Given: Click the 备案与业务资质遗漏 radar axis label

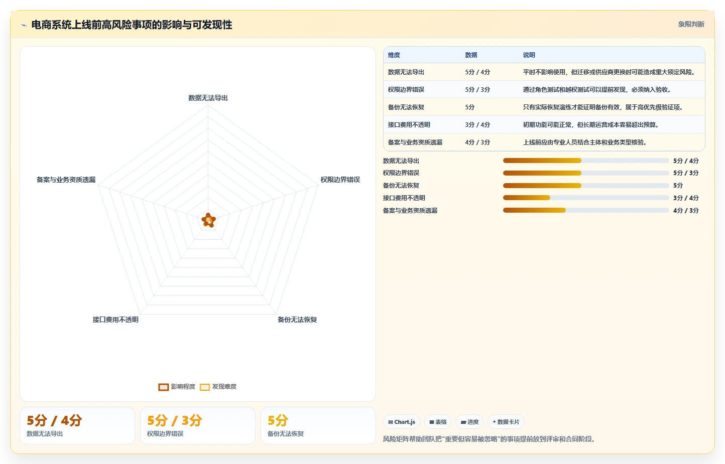Looking at the screenshot, I should 66,180.
